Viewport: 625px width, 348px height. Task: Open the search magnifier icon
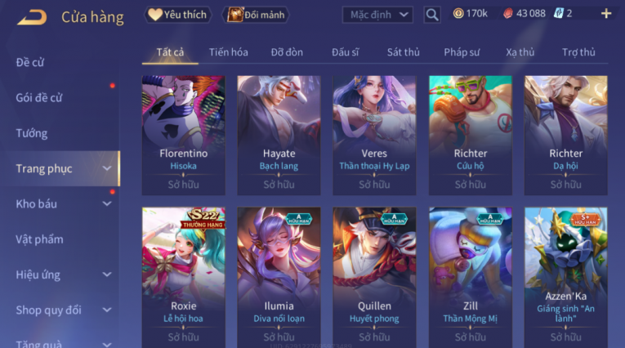432,15
